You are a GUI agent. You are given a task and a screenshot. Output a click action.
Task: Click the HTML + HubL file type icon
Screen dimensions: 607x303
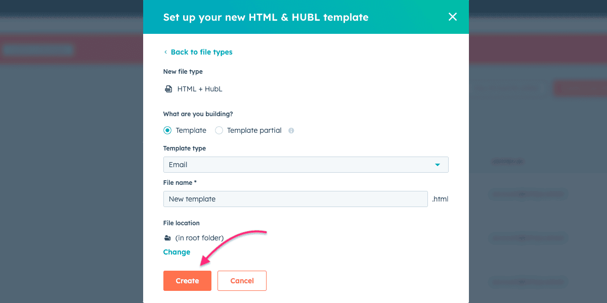(168, 89)
